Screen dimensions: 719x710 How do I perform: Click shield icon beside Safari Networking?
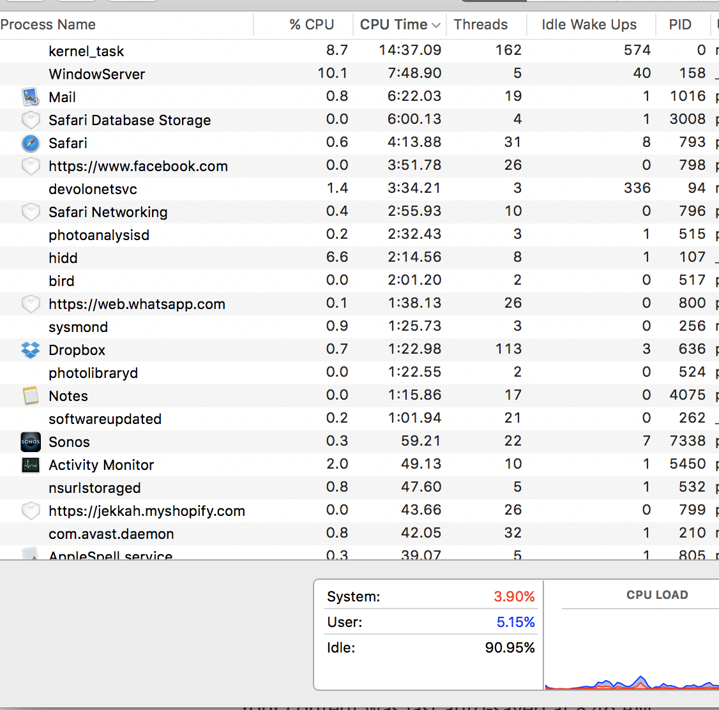tap(30, 212)
